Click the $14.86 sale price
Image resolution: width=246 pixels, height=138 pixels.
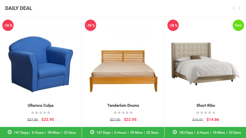213,120
